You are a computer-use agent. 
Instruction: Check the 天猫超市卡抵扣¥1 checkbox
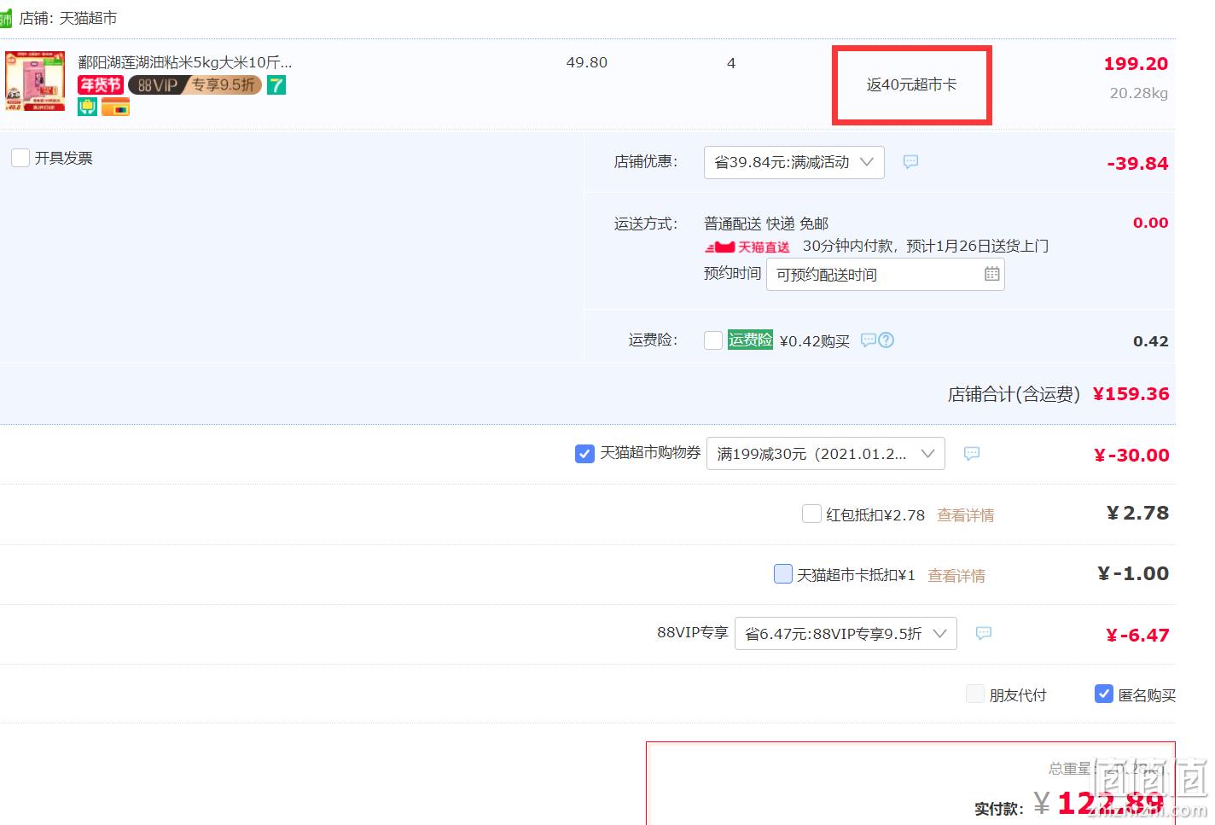click(782, 573)
